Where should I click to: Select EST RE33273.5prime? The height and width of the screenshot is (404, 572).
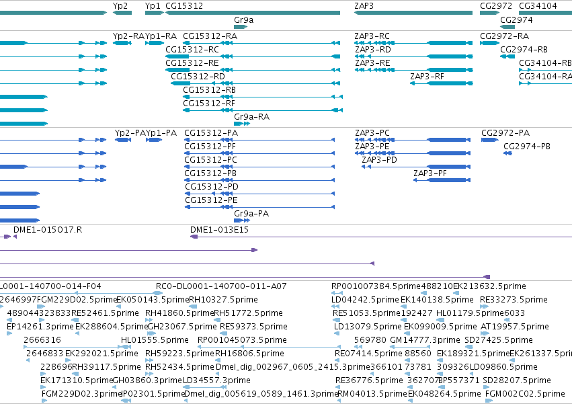514,300
